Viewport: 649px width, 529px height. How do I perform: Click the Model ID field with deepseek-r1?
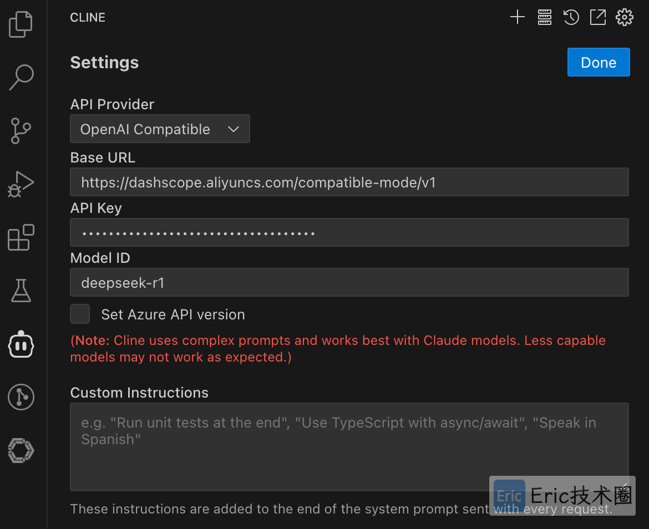tap(349, 282)
